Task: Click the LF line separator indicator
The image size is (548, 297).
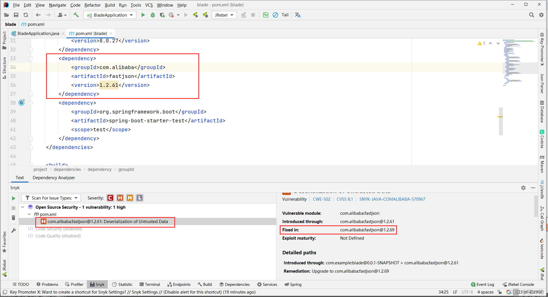Action: click(x=455, y=292)
